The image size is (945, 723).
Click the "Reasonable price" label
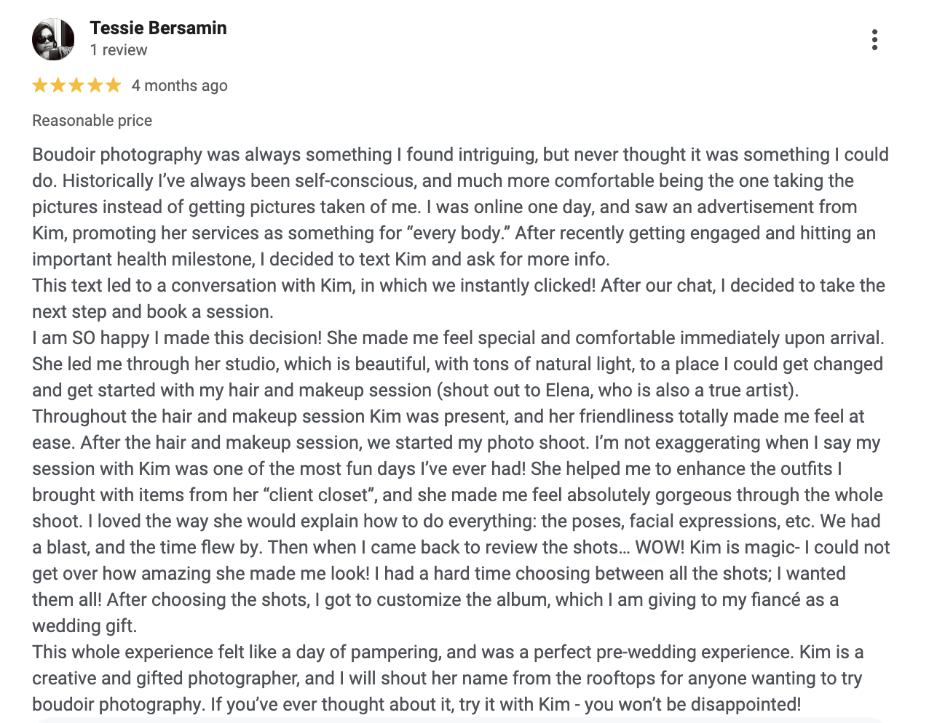pyautogui.click(x=92, y=121)
